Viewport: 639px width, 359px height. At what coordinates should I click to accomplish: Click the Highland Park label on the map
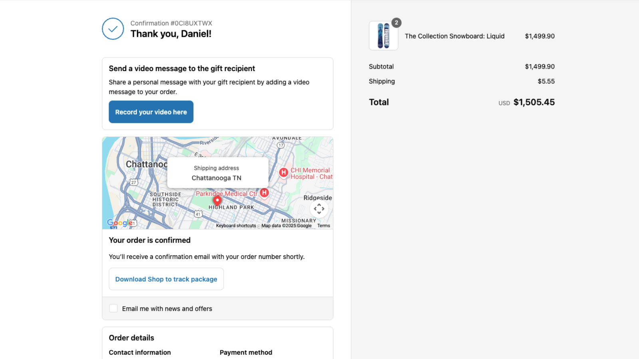click(231, 207)
